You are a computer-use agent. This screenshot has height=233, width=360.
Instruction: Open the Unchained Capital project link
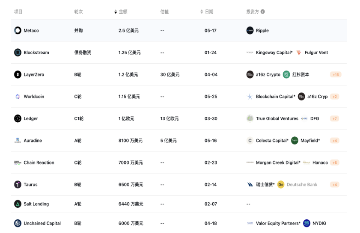pos(42,223)
